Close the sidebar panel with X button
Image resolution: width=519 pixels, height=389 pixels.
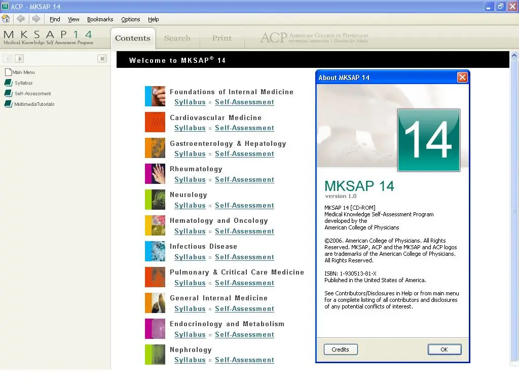coord(102,59)
